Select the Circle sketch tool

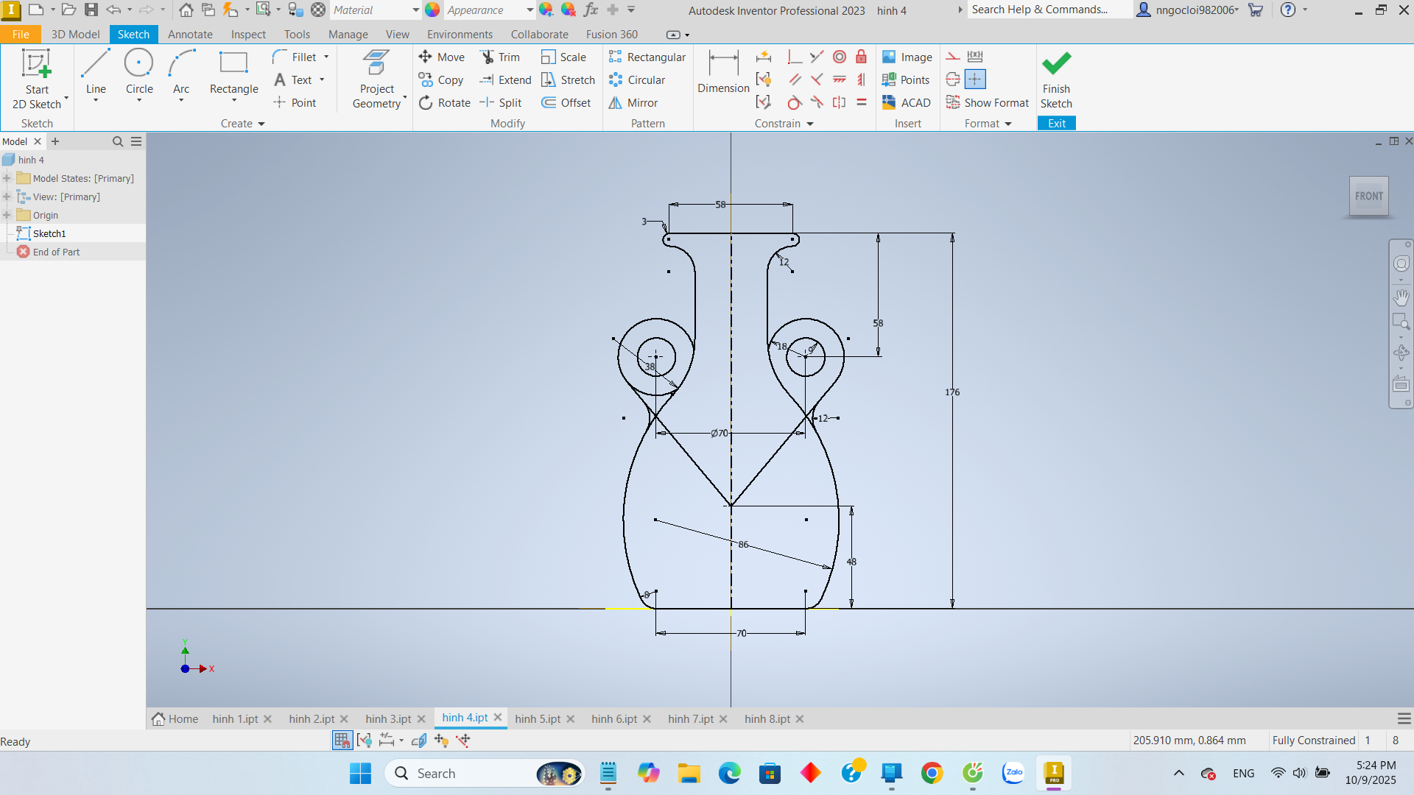point(139,73)
